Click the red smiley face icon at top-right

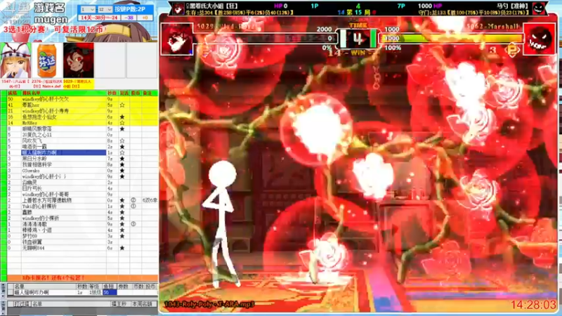point(539,8)
